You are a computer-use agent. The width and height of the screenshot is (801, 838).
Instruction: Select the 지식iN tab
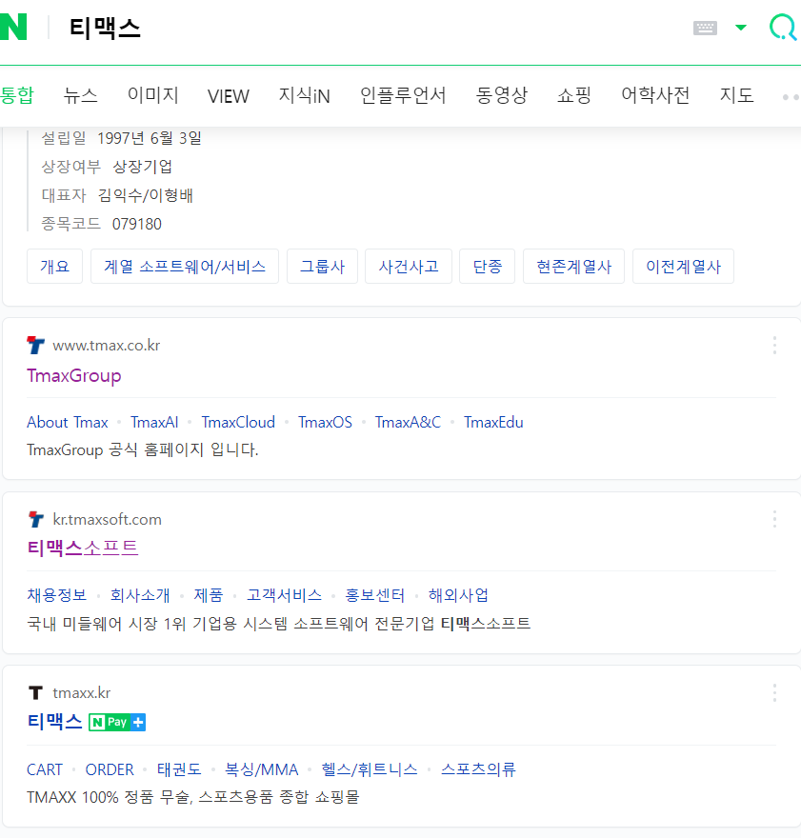tap(304, 95)
